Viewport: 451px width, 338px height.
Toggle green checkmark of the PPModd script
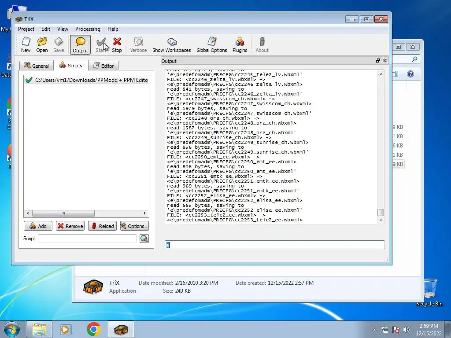pos(29,80)
